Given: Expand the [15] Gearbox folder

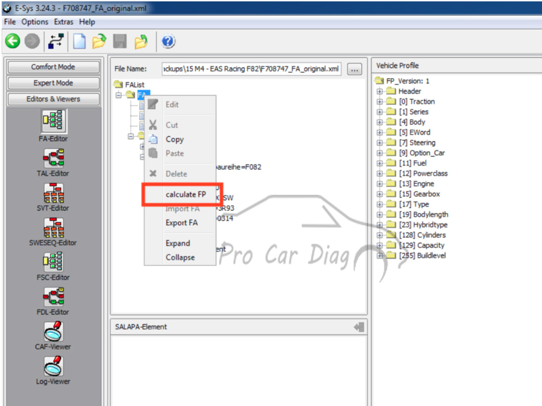Looking at the screenshot, I should [x=380, y=194].
